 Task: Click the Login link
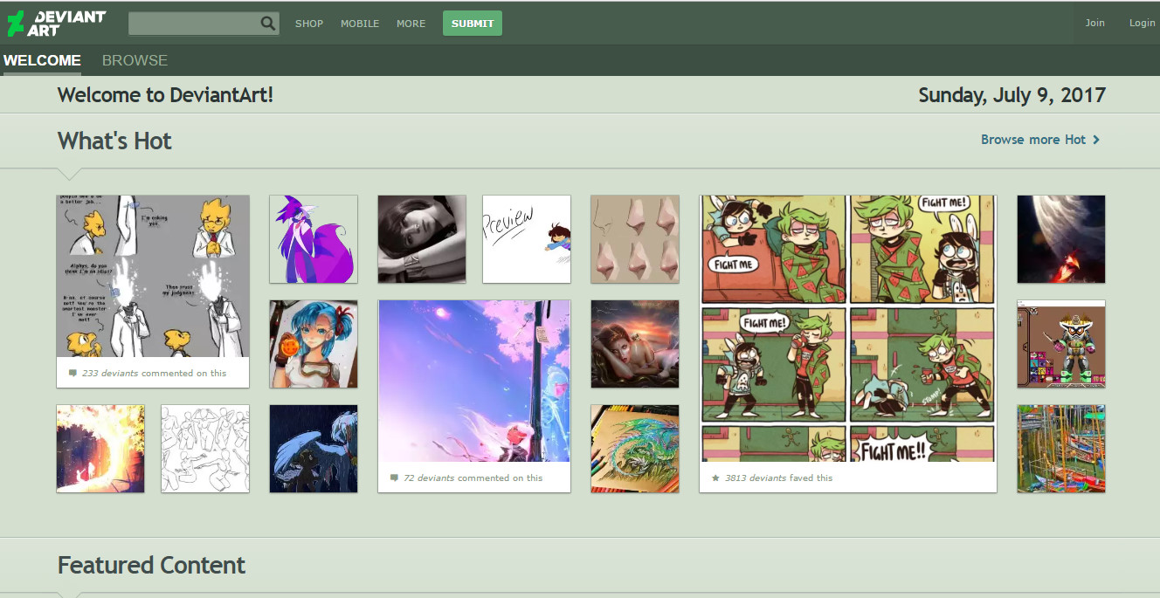(x=1142, y=23)
